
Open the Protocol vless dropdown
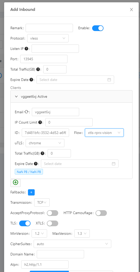point(48,38)
